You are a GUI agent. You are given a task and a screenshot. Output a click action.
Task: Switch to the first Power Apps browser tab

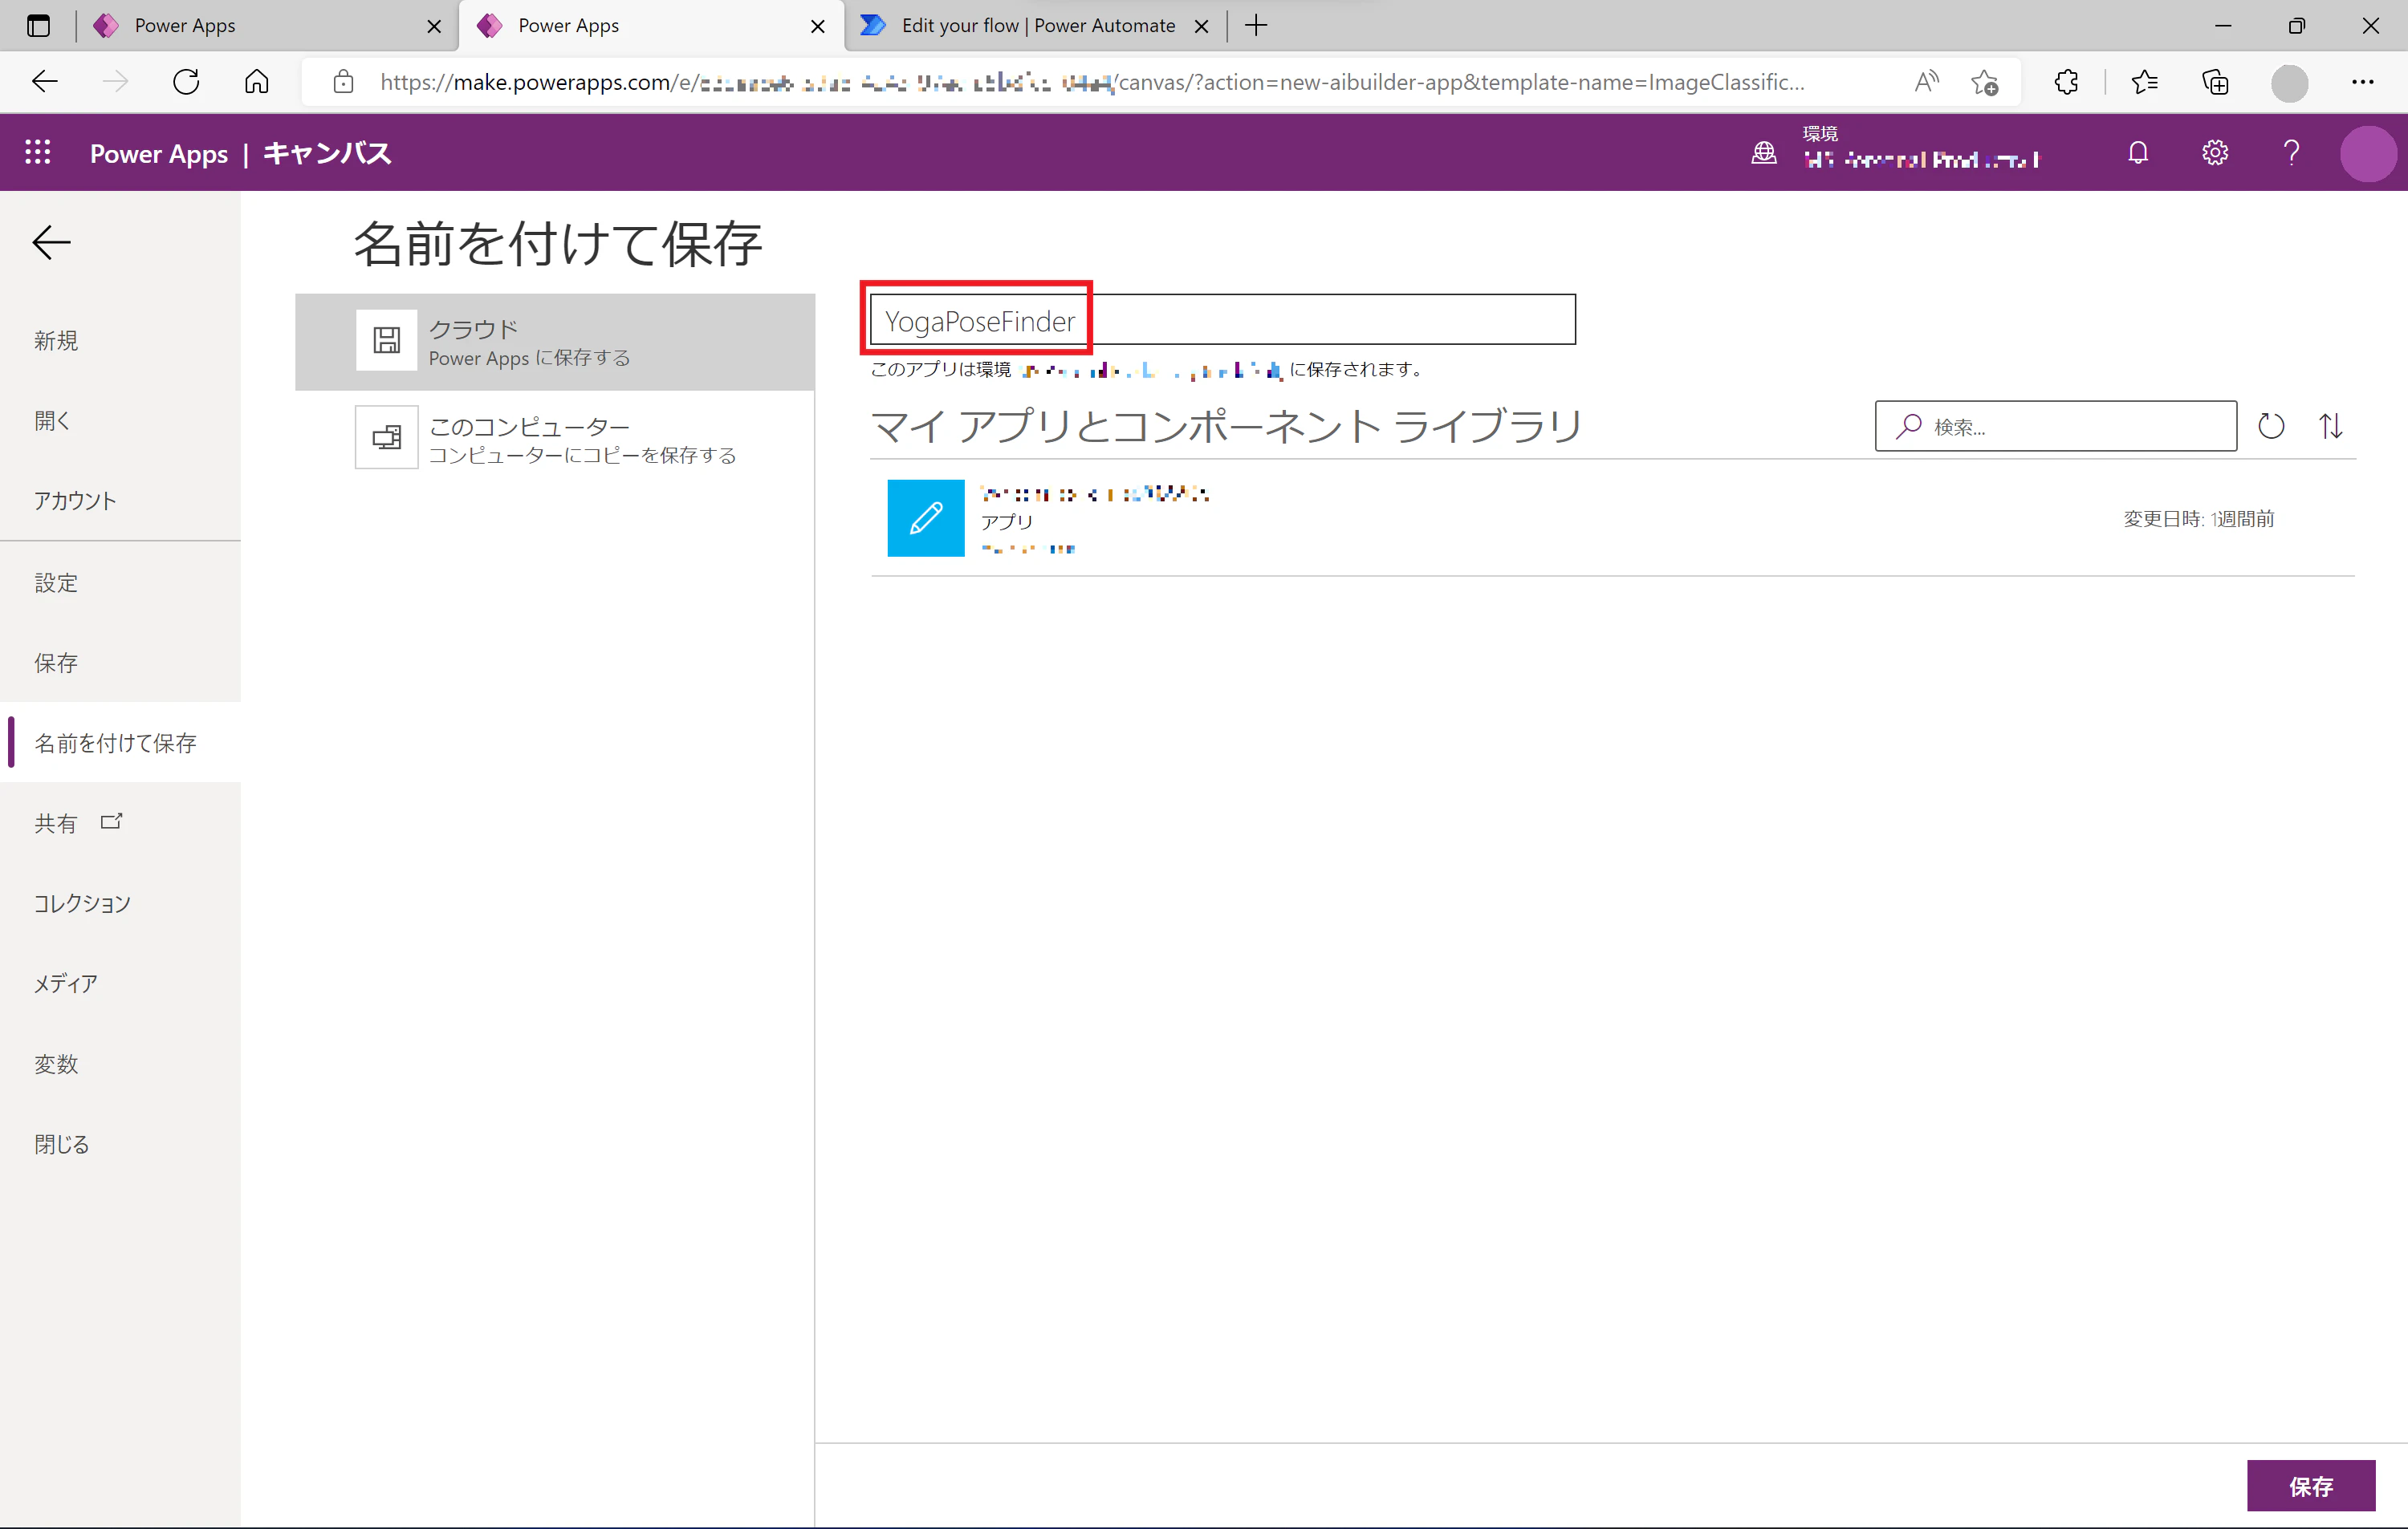267,26
